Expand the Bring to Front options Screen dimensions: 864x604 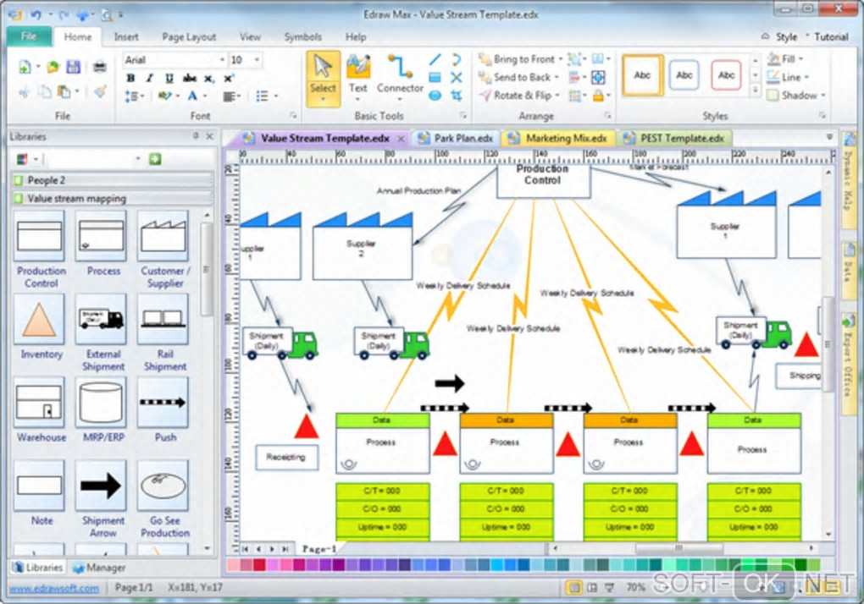pyautogui.click(x=561, y=59)
